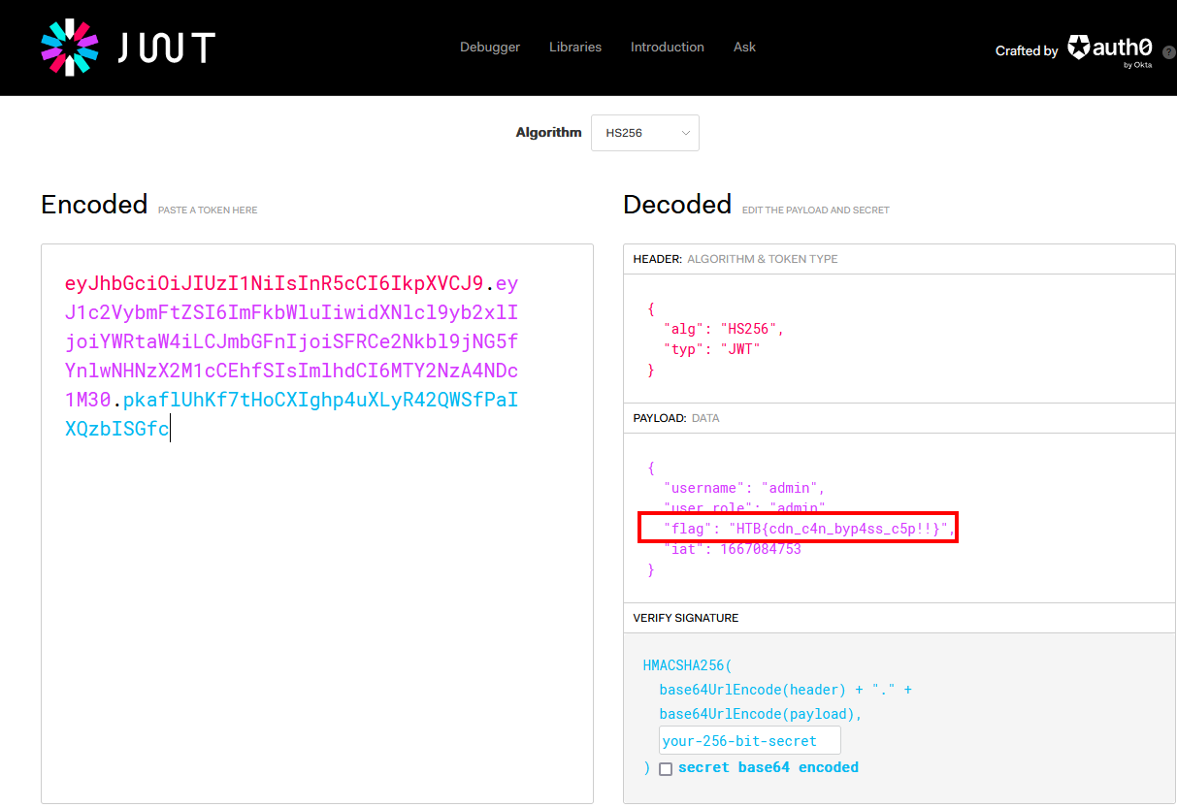Click the JWT pinwheel logo icon
The image size is (1177, 808).
(70, 48)
